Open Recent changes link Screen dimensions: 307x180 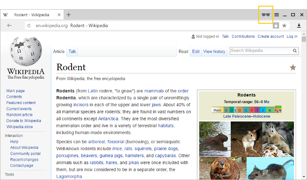coord(24,160)
